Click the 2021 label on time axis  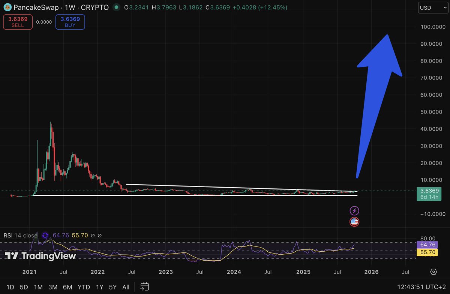tap(29, 272)
